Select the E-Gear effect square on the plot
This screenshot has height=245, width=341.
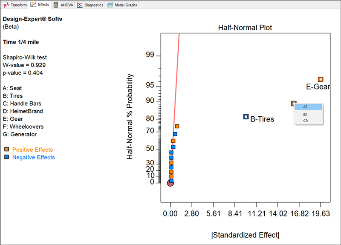[321, 79]
